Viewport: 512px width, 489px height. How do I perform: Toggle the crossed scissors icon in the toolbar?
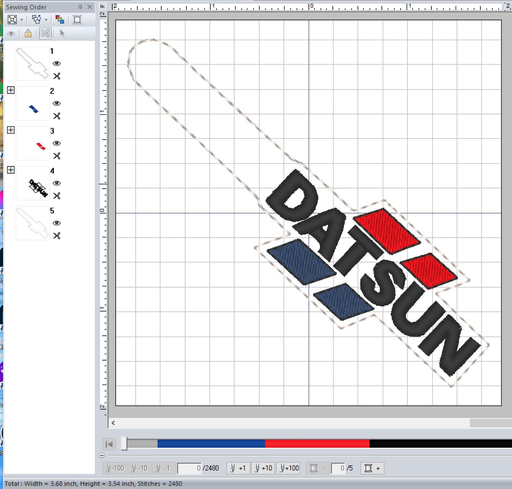click(x=45, y=33)
